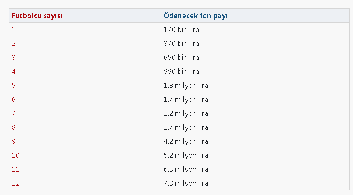Select the player count cell '2'

[x=14, y=44]
